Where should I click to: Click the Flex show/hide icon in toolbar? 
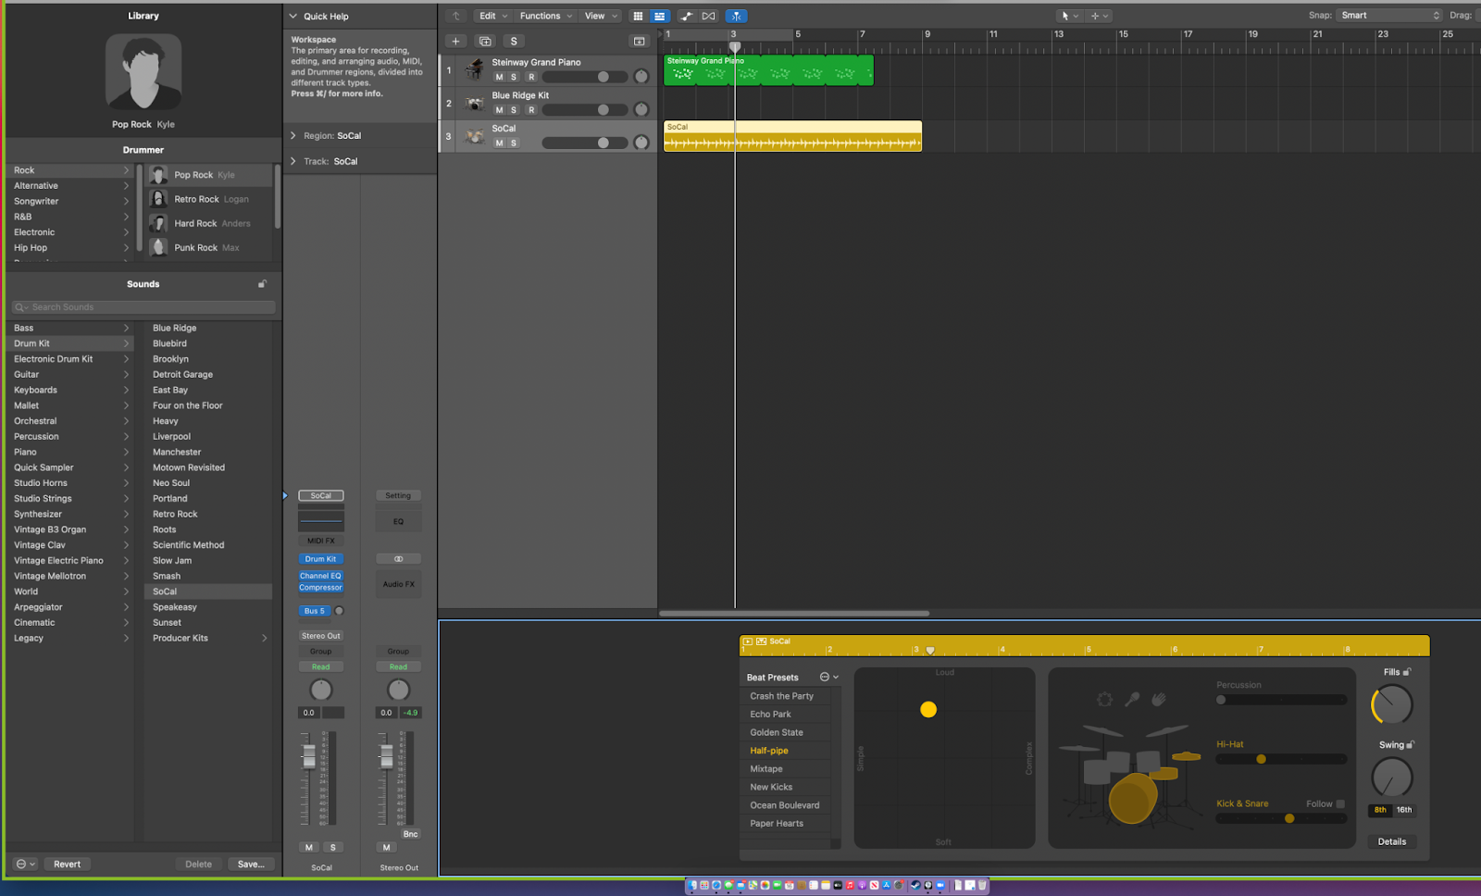(x=708, y=16)
